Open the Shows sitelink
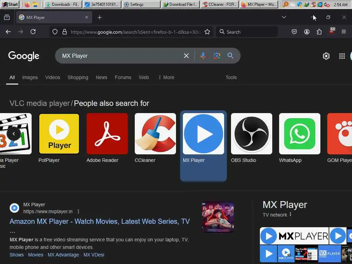 click(x=16, y=255)
